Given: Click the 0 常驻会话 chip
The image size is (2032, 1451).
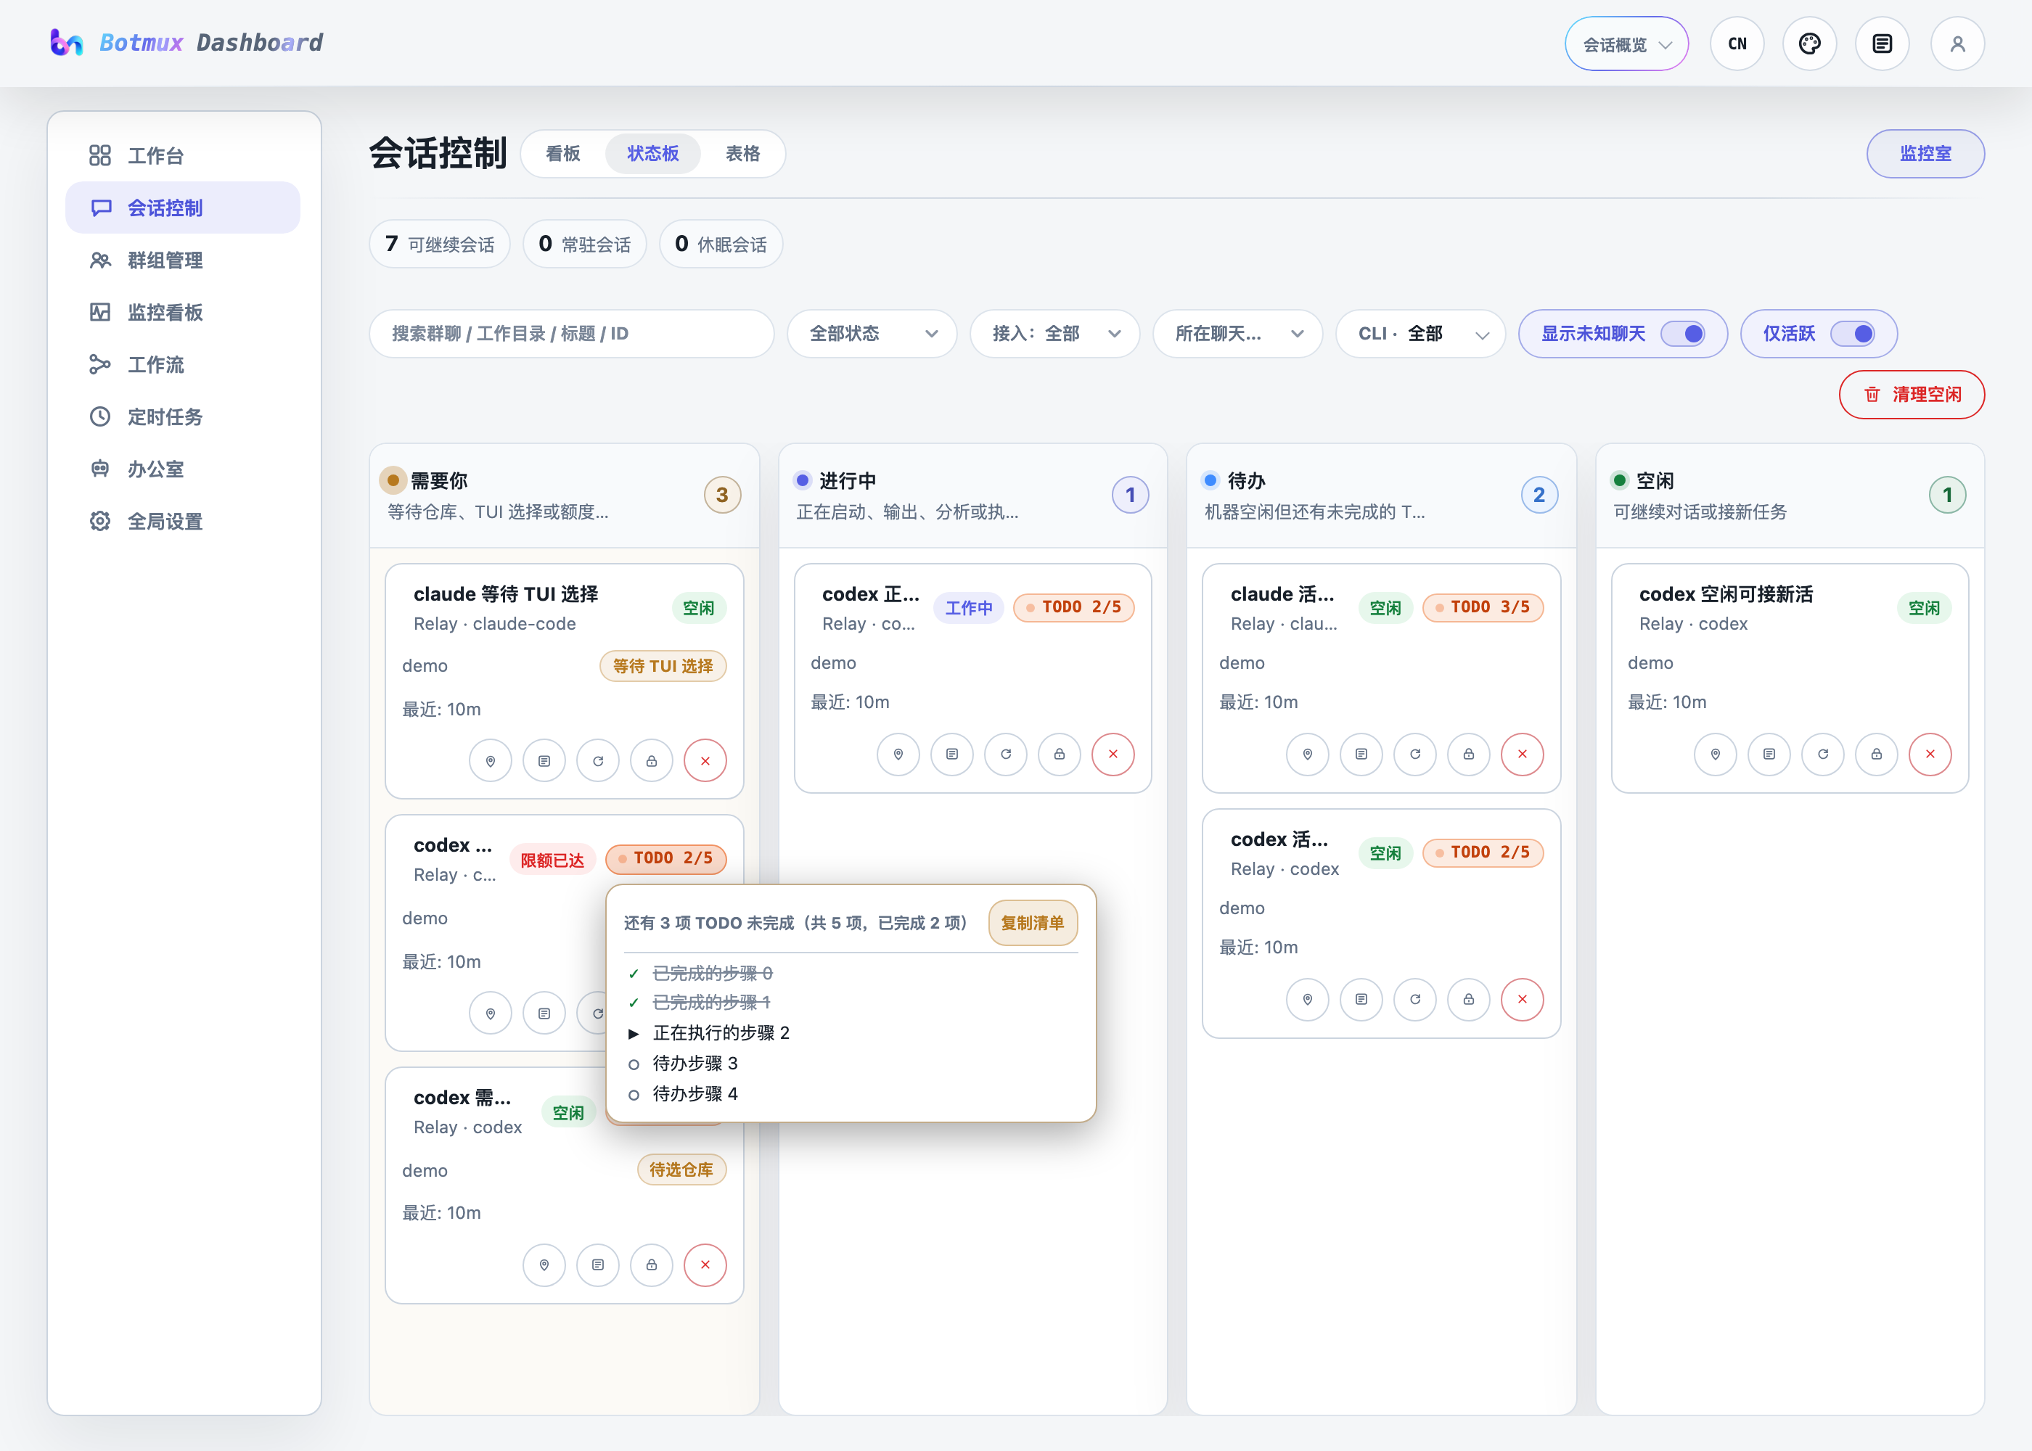Looking at the screenshot, I should tap(584, 244).
